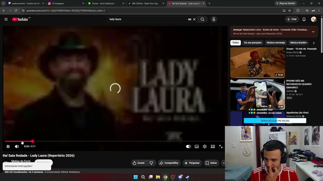Open more actions ellipsis beside Salvar
The width and height of the screenshot is (323, 181).
coord(223,163)
